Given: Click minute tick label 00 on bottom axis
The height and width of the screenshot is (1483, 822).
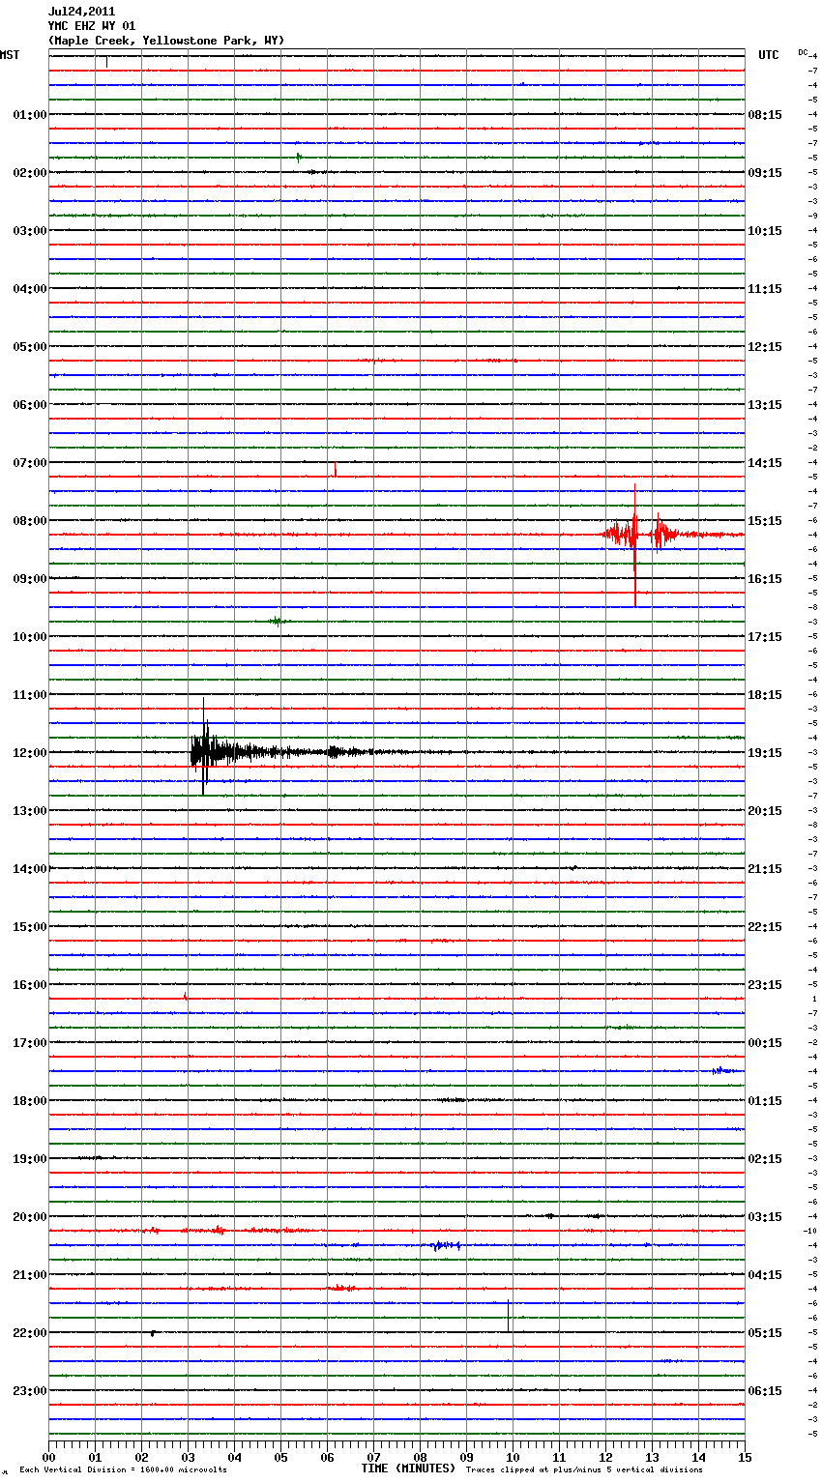Looking at the screenshot, I should (48, 1457).
